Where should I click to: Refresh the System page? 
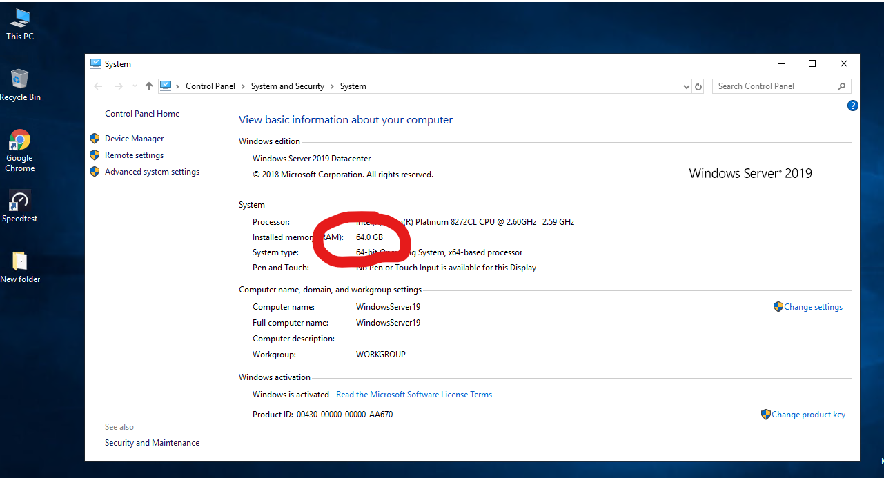[x=698, y=86]
